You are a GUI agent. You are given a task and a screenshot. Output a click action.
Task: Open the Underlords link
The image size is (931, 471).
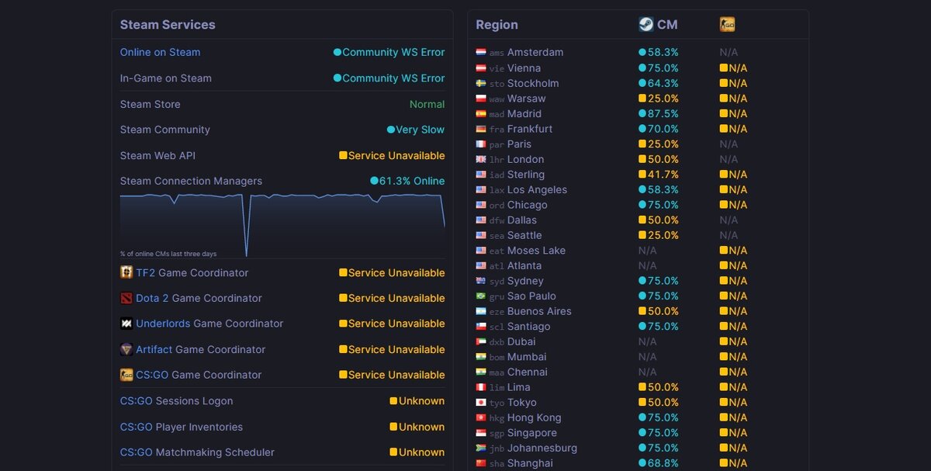click(x=163, y=324)
